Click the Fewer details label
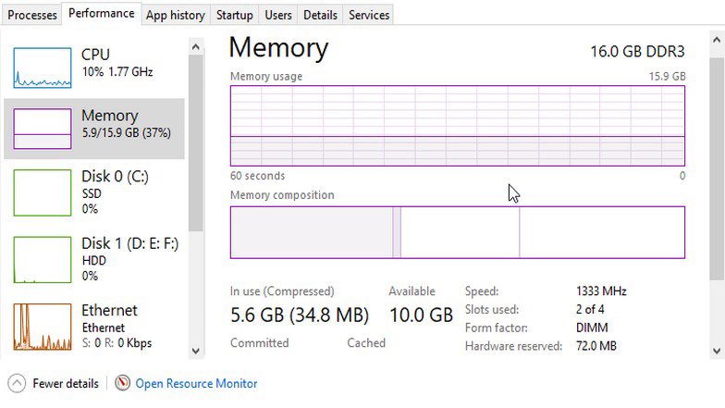The height and width of the screenshot is (408, 725). 66,383
